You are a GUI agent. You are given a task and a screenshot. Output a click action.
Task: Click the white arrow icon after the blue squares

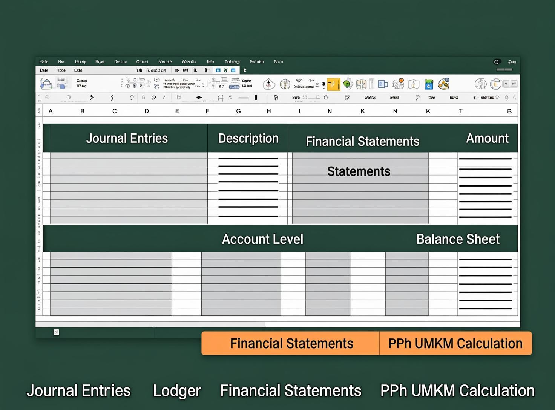pos(245,70)
